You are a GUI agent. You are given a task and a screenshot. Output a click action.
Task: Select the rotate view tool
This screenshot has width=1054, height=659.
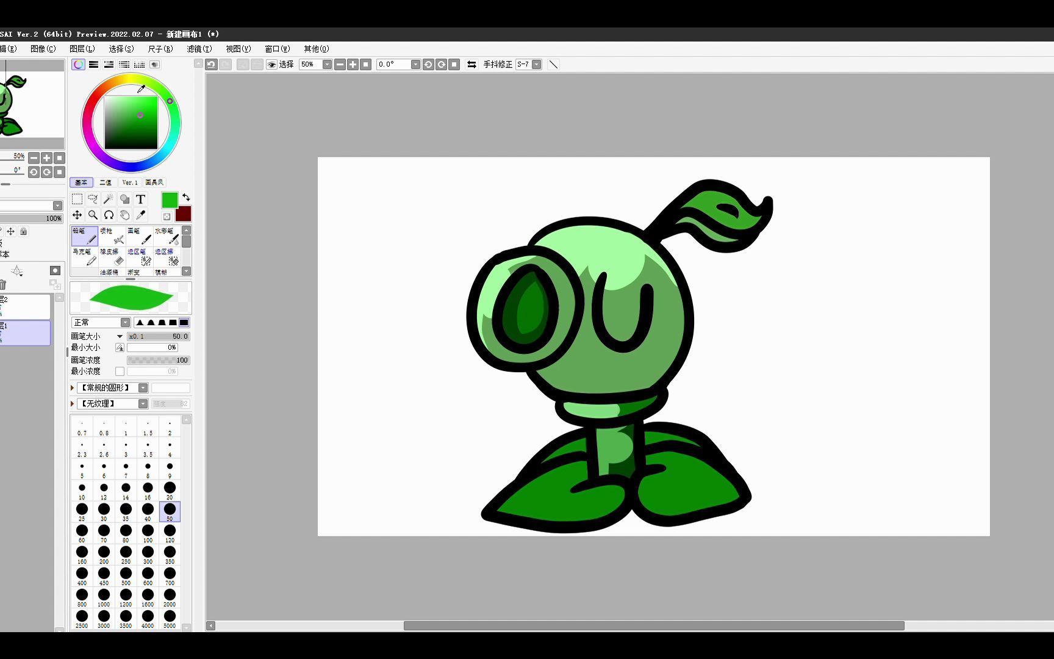(x=109, y=215)
